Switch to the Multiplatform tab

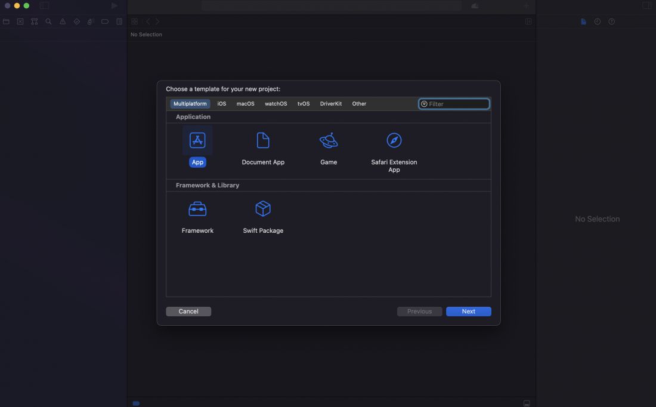pyautogui.click(x=190, y=104)
